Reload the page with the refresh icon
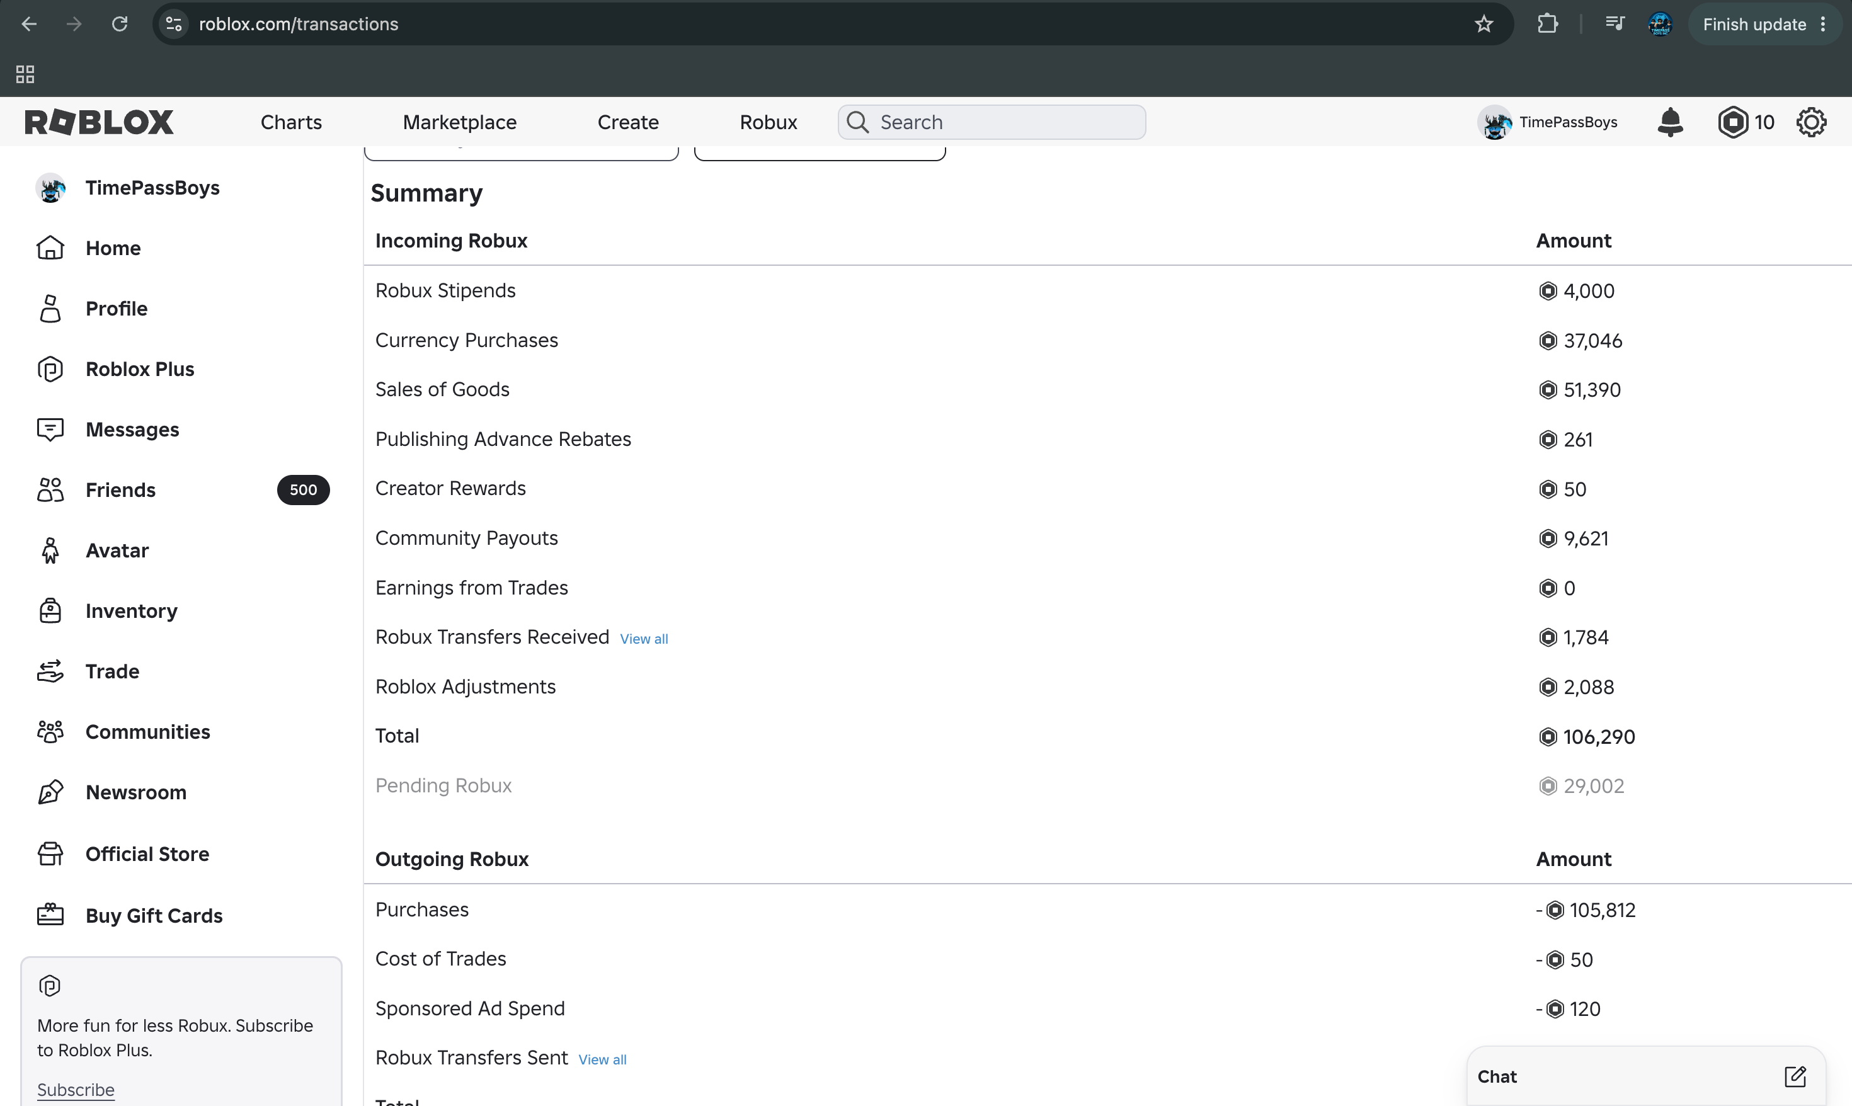Screen dimensions: 1852x1106 119,24
